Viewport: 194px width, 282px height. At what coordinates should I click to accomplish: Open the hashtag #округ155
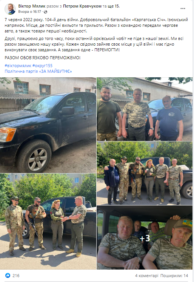point(42,66)
